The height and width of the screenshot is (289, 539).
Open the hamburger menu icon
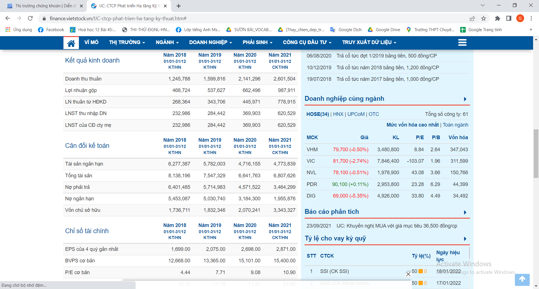462,42
